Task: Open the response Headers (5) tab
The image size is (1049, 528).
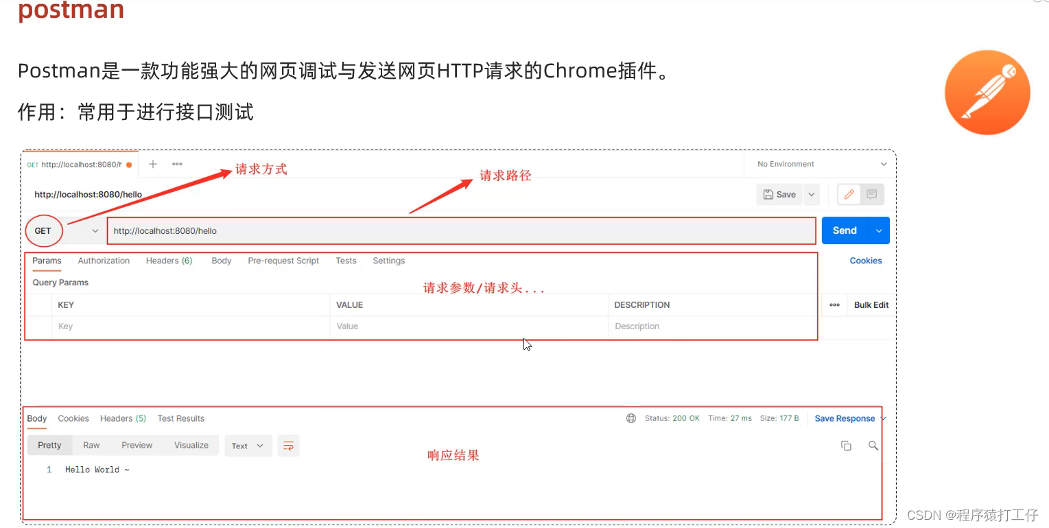Action: pyautogui.click(x=123, y=418)
